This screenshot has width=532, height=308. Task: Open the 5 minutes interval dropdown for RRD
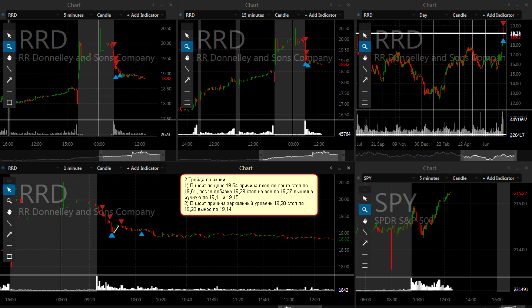(x=77, y=15)
